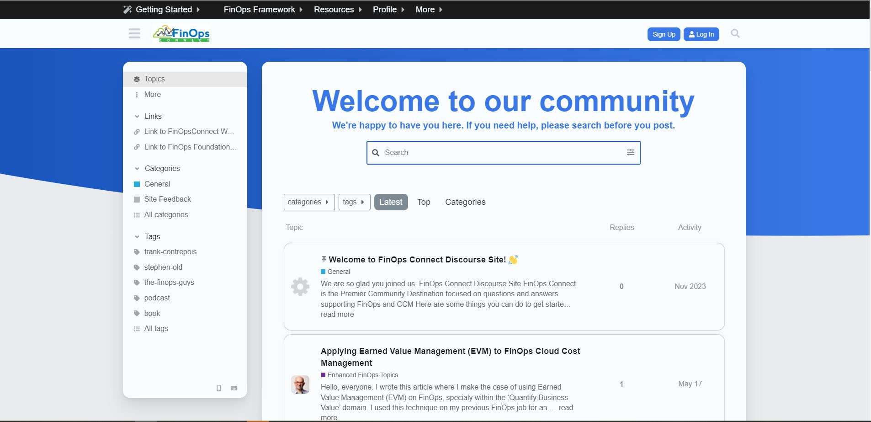Switch to the Latest tab
The width and height of the screenshot is (871, 422).
[391, 202]
